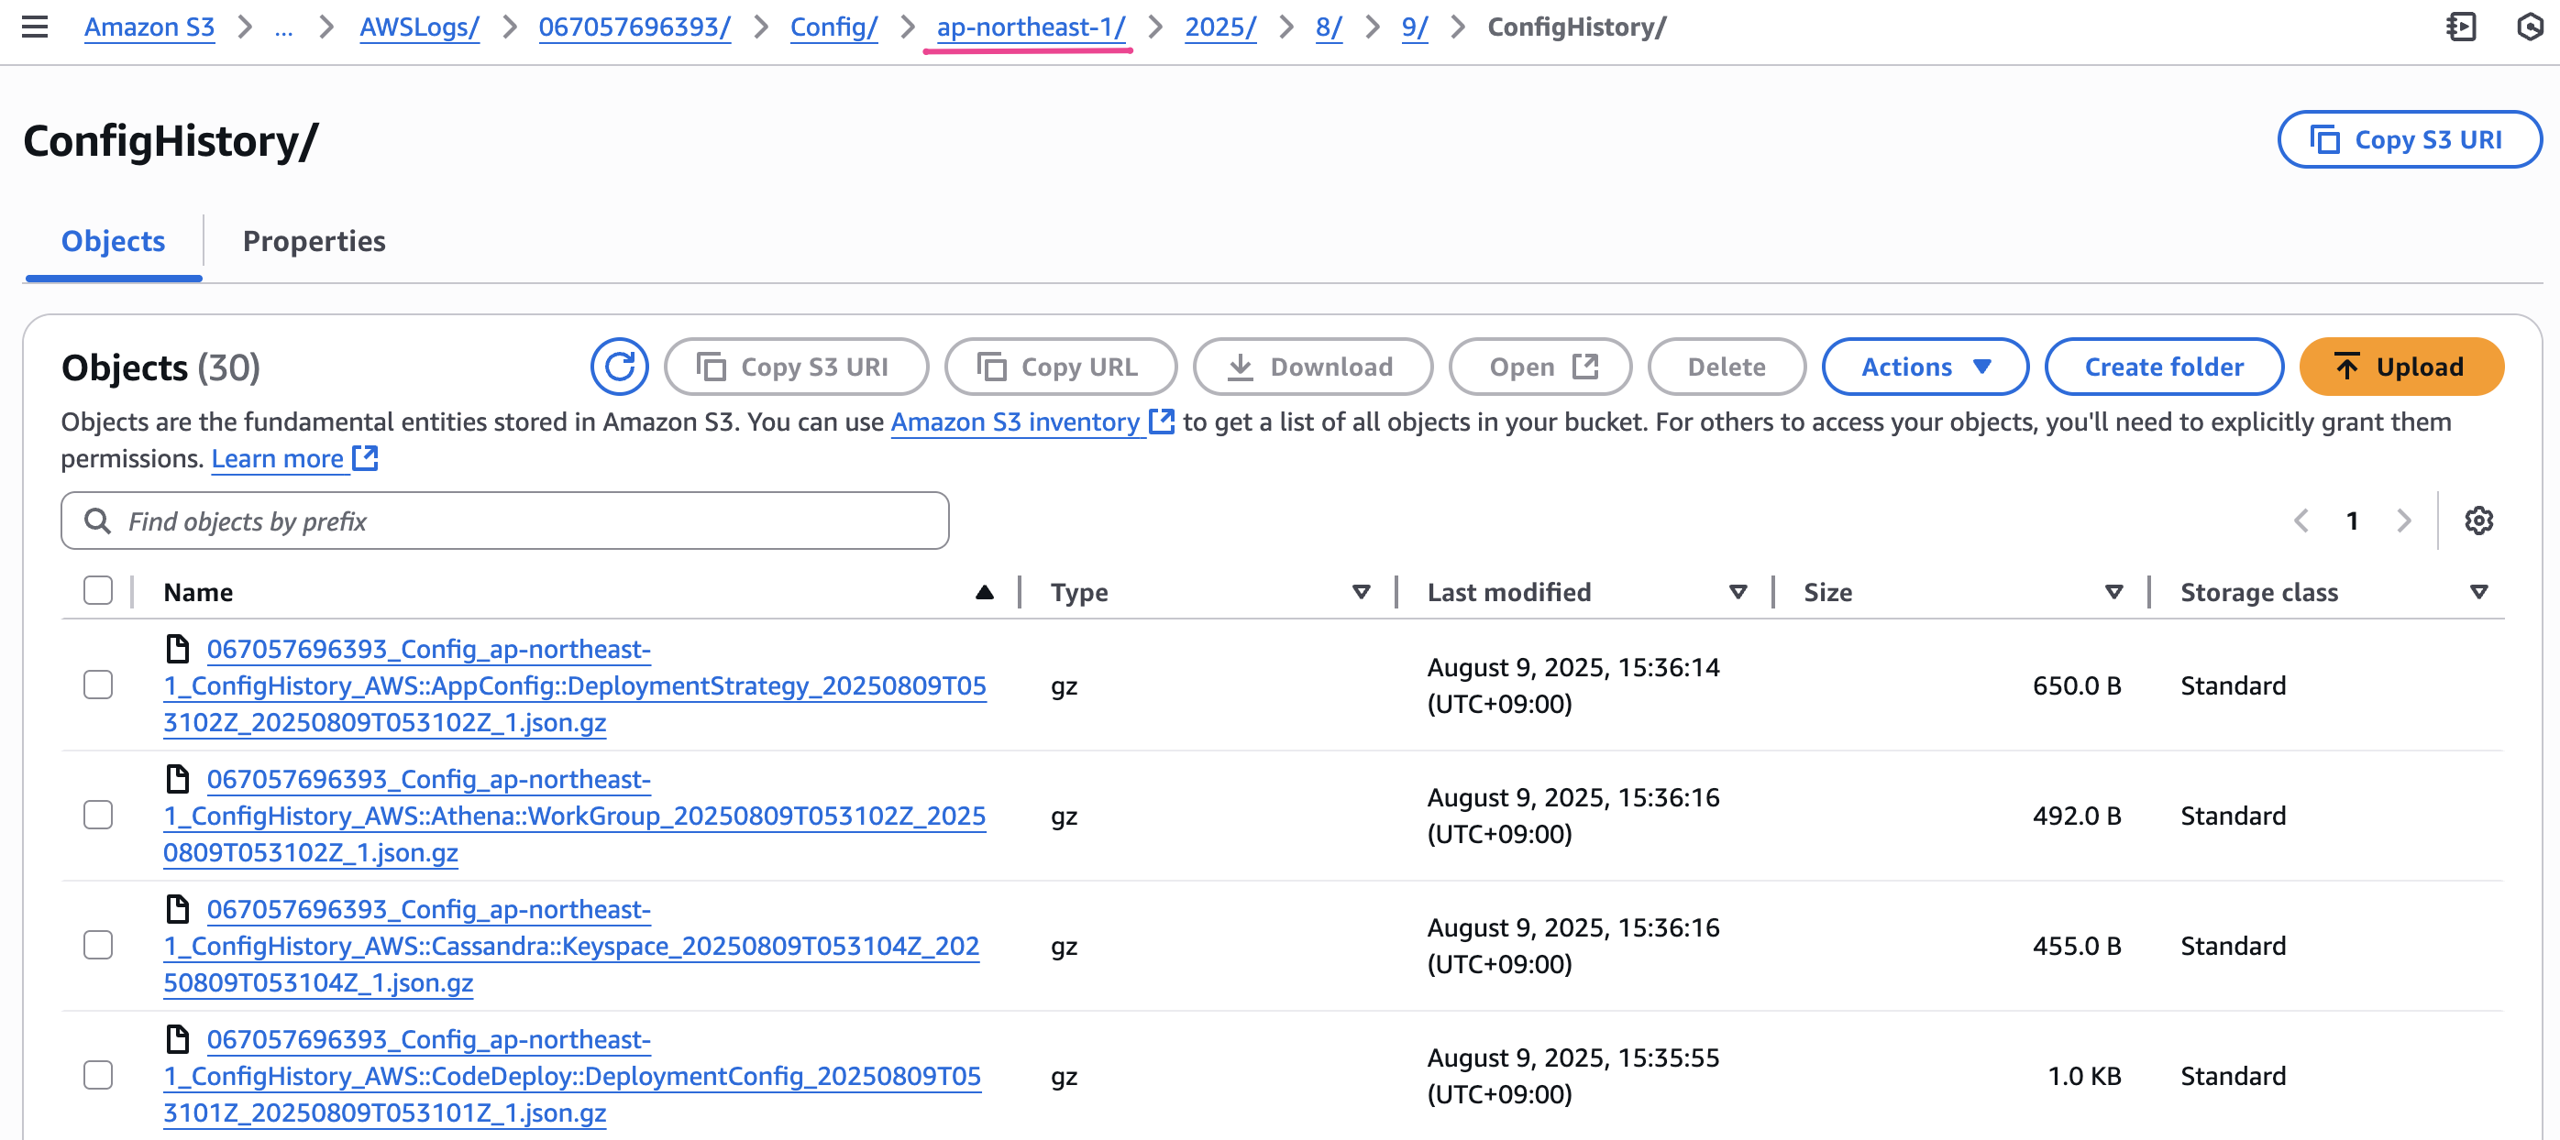Image resolution: width=2560 pixels, height=1140 pixels.
Task: Go to previous page arrow in pagination
Action: pos(2301,521)
